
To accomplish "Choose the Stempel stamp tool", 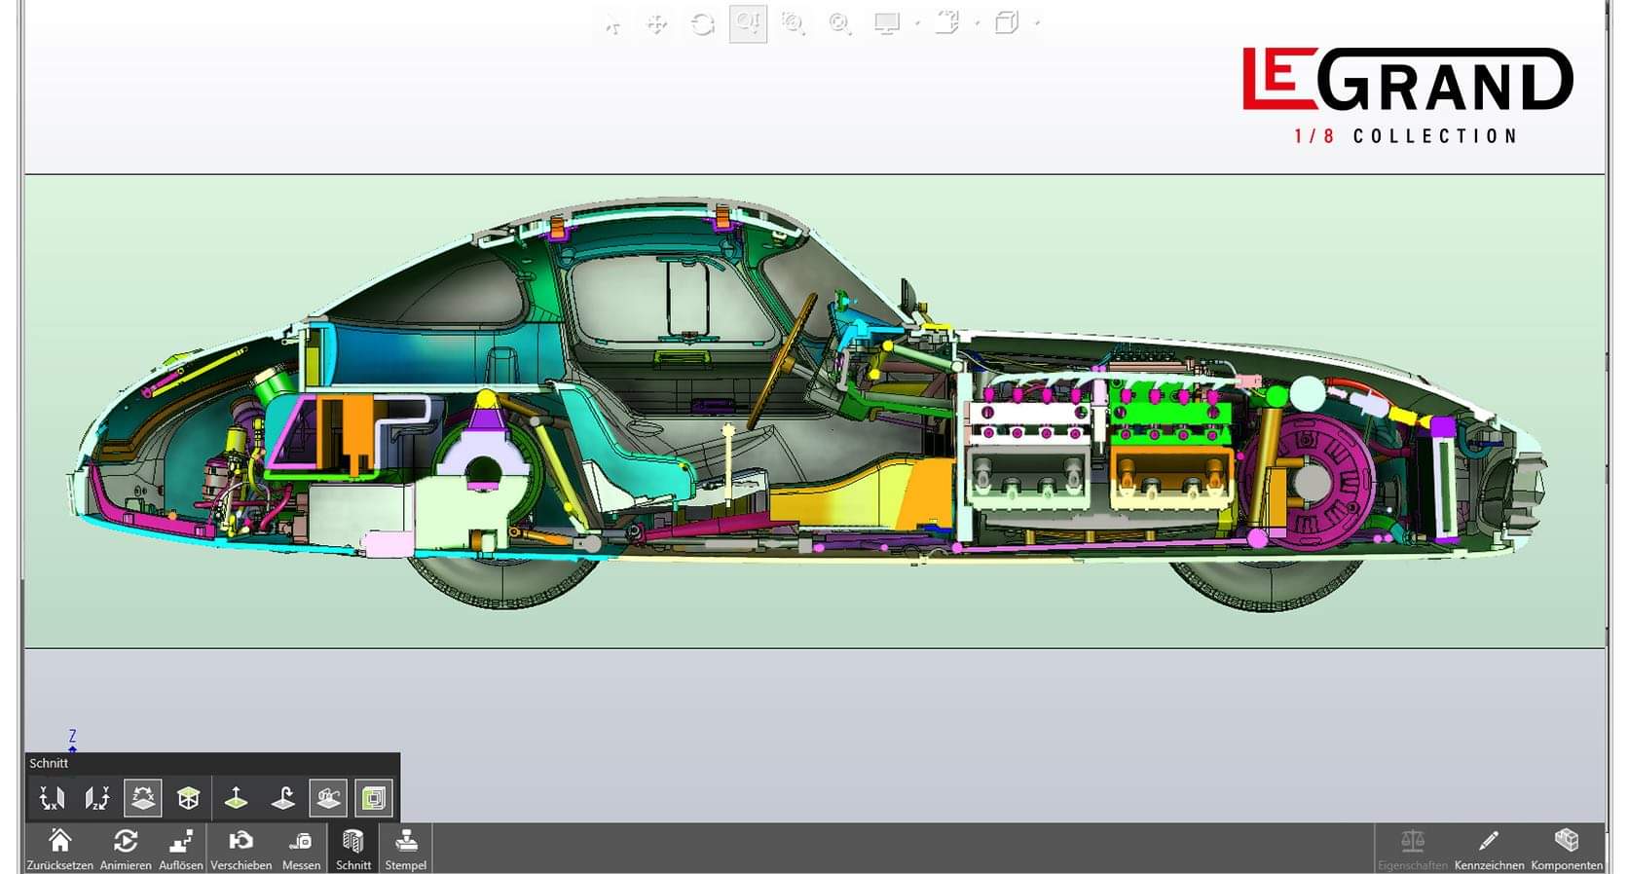I will pos(406,848).
